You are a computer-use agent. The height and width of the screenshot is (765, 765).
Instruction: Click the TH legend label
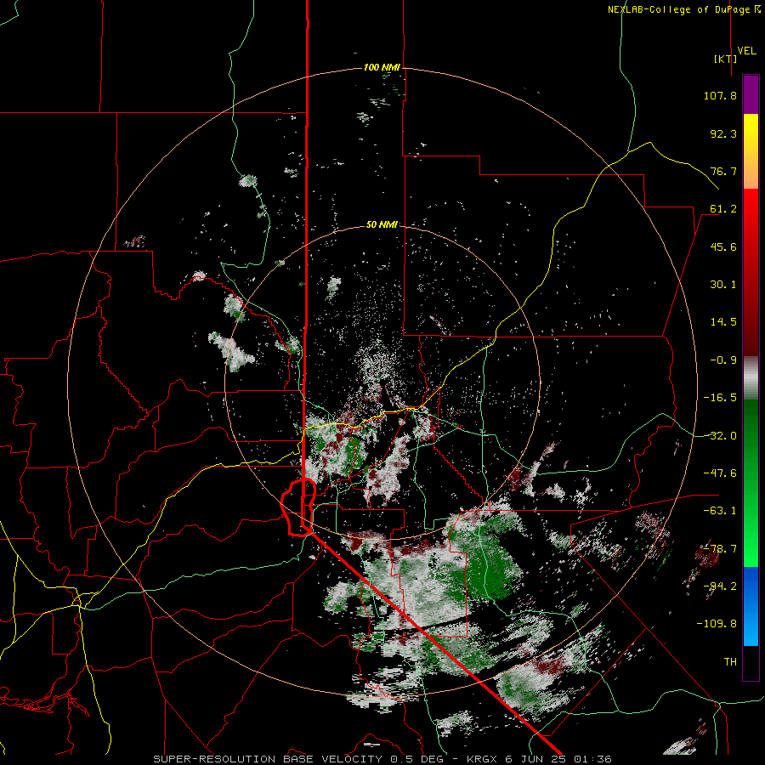(x=730, y=662)
